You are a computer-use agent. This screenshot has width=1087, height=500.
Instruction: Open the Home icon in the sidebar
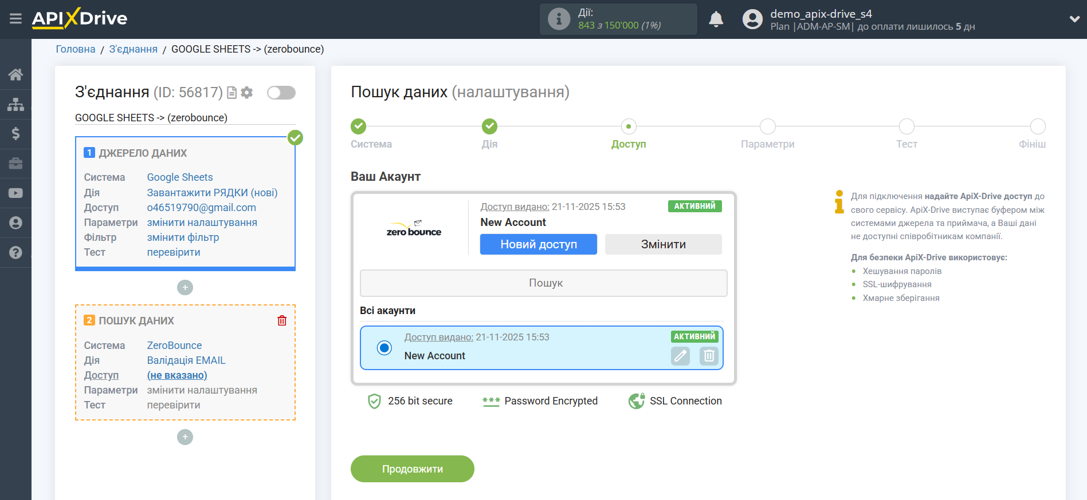(15, 74)
